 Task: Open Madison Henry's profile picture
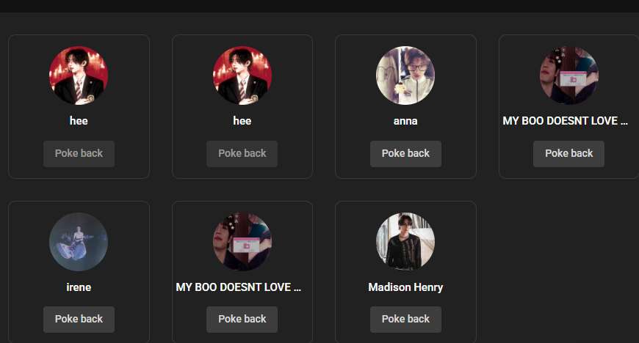(x=405, y=242)
